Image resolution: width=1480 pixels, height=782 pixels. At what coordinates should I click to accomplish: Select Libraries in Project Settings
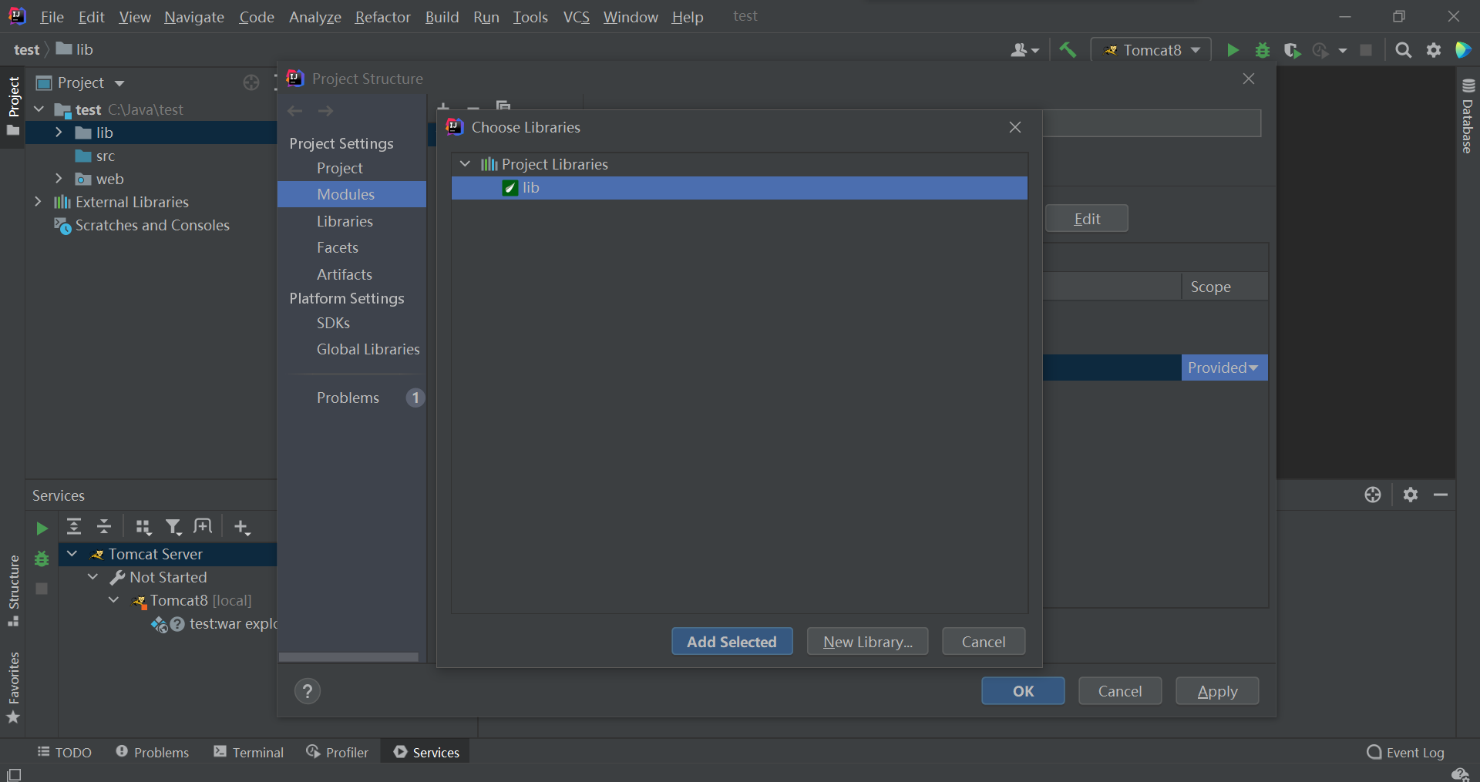coord(345,221)
